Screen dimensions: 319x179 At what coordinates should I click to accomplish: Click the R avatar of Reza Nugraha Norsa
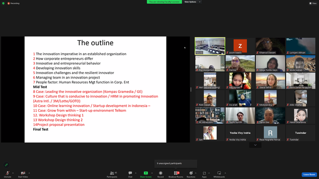pyautogui.click(x=270, y=132)
